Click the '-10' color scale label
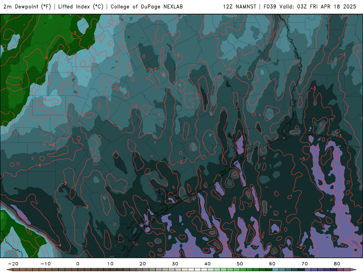The height and width of the screenshot is (272, 363). [45, 264]
